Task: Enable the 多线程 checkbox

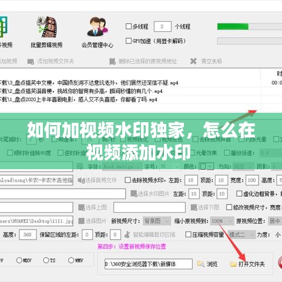Action: [x=129, y=26]
